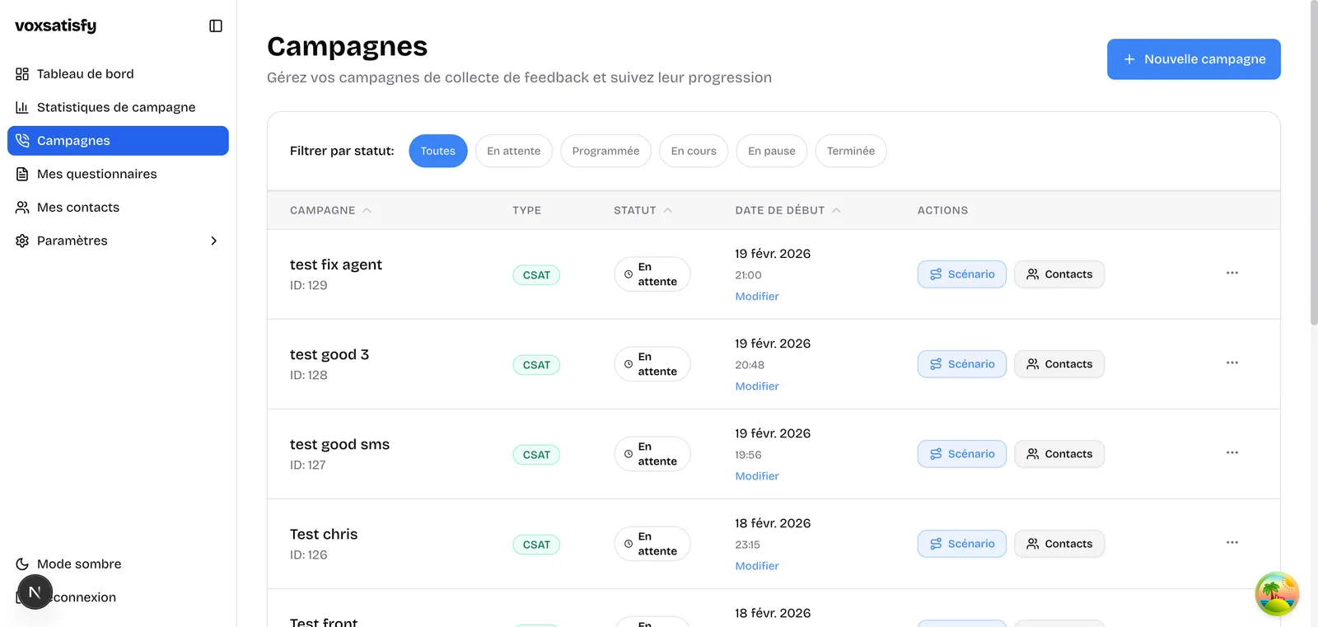Click CSAT badge of Test chris
Image resolution: width=1318 pixels, height=627 pixels.
click(x=536, y=545)
